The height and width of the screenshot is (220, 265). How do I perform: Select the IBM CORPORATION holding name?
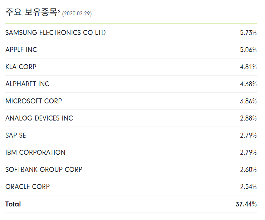tap(35, 153)
